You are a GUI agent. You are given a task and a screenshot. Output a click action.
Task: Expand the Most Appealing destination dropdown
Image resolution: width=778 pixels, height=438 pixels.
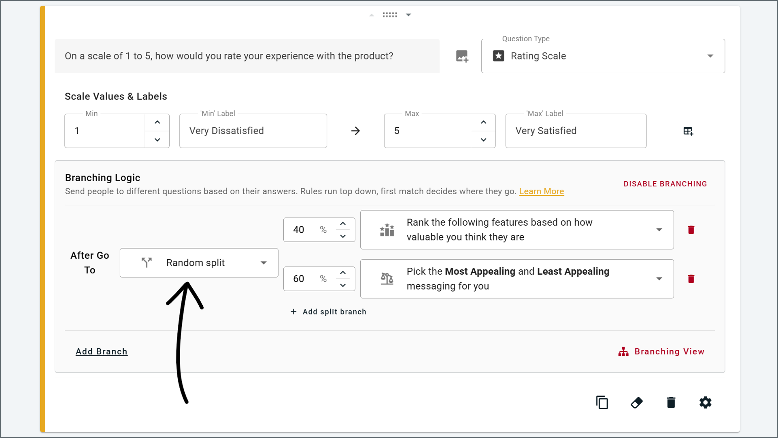tap(659, 279)
